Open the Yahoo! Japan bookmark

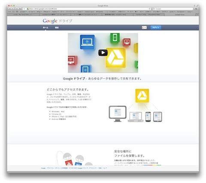pos(90,12)
